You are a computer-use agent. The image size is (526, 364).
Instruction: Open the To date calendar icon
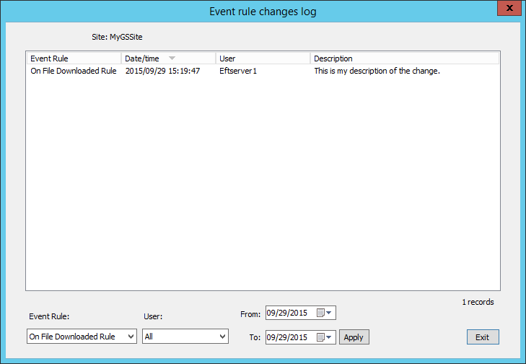pos(320,337)
